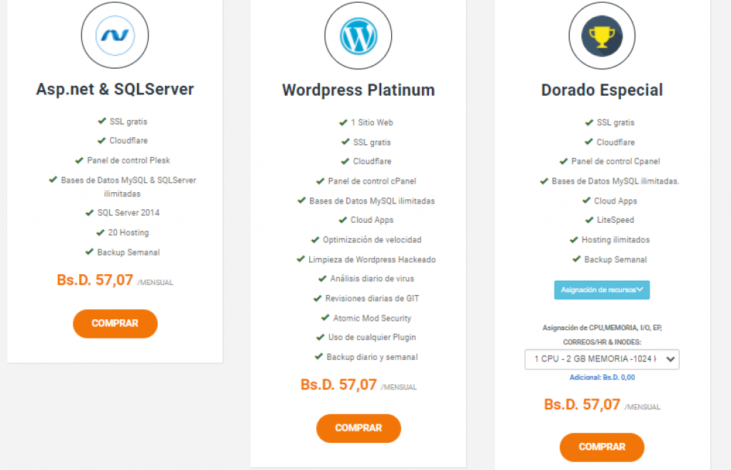Select the SQL Server 2014 feature text
This screenshot has width=731, height=470.
(x=128, y=213)
